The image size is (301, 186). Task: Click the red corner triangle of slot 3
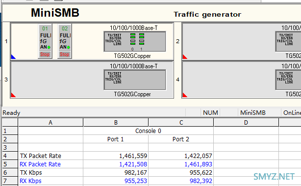(13, 95)
